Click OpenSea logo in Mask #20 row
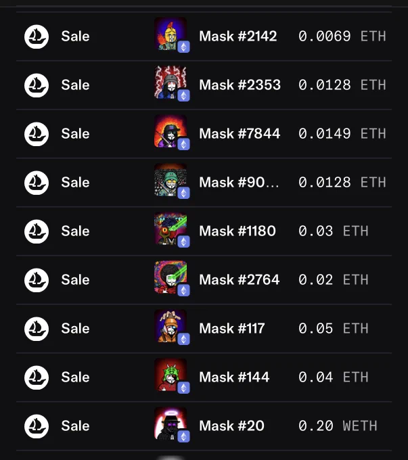Image resolution: width=408 pixels, height=460 pixels. (x=37, y=426)
